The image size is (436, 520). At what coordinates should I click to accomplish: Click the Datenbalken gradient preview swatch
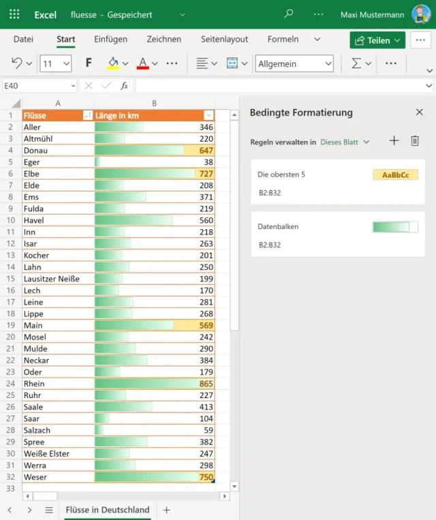(395, 227)
